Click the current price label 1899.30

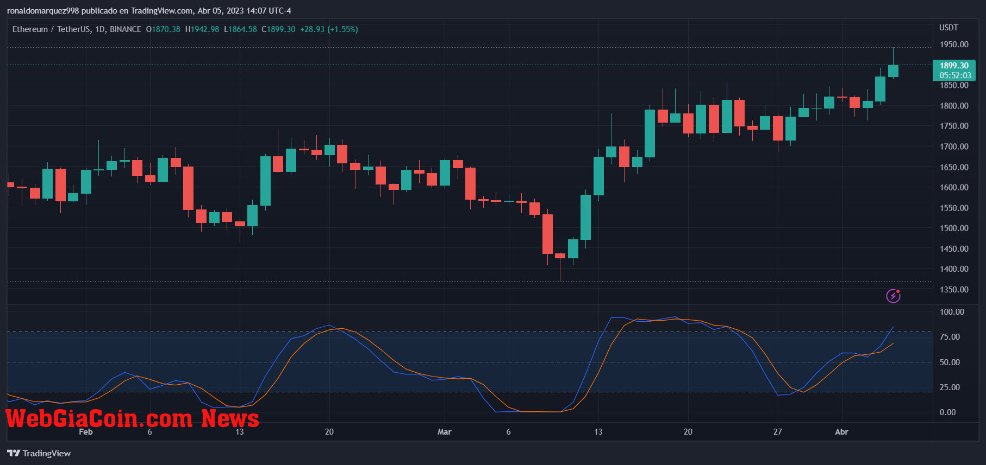(954, 66)
